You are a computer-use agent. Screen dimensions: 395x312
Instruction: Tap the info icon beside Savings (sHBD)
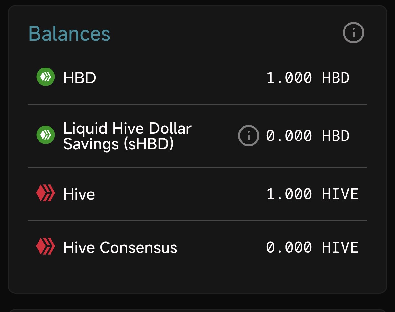[x=248, y=136]
